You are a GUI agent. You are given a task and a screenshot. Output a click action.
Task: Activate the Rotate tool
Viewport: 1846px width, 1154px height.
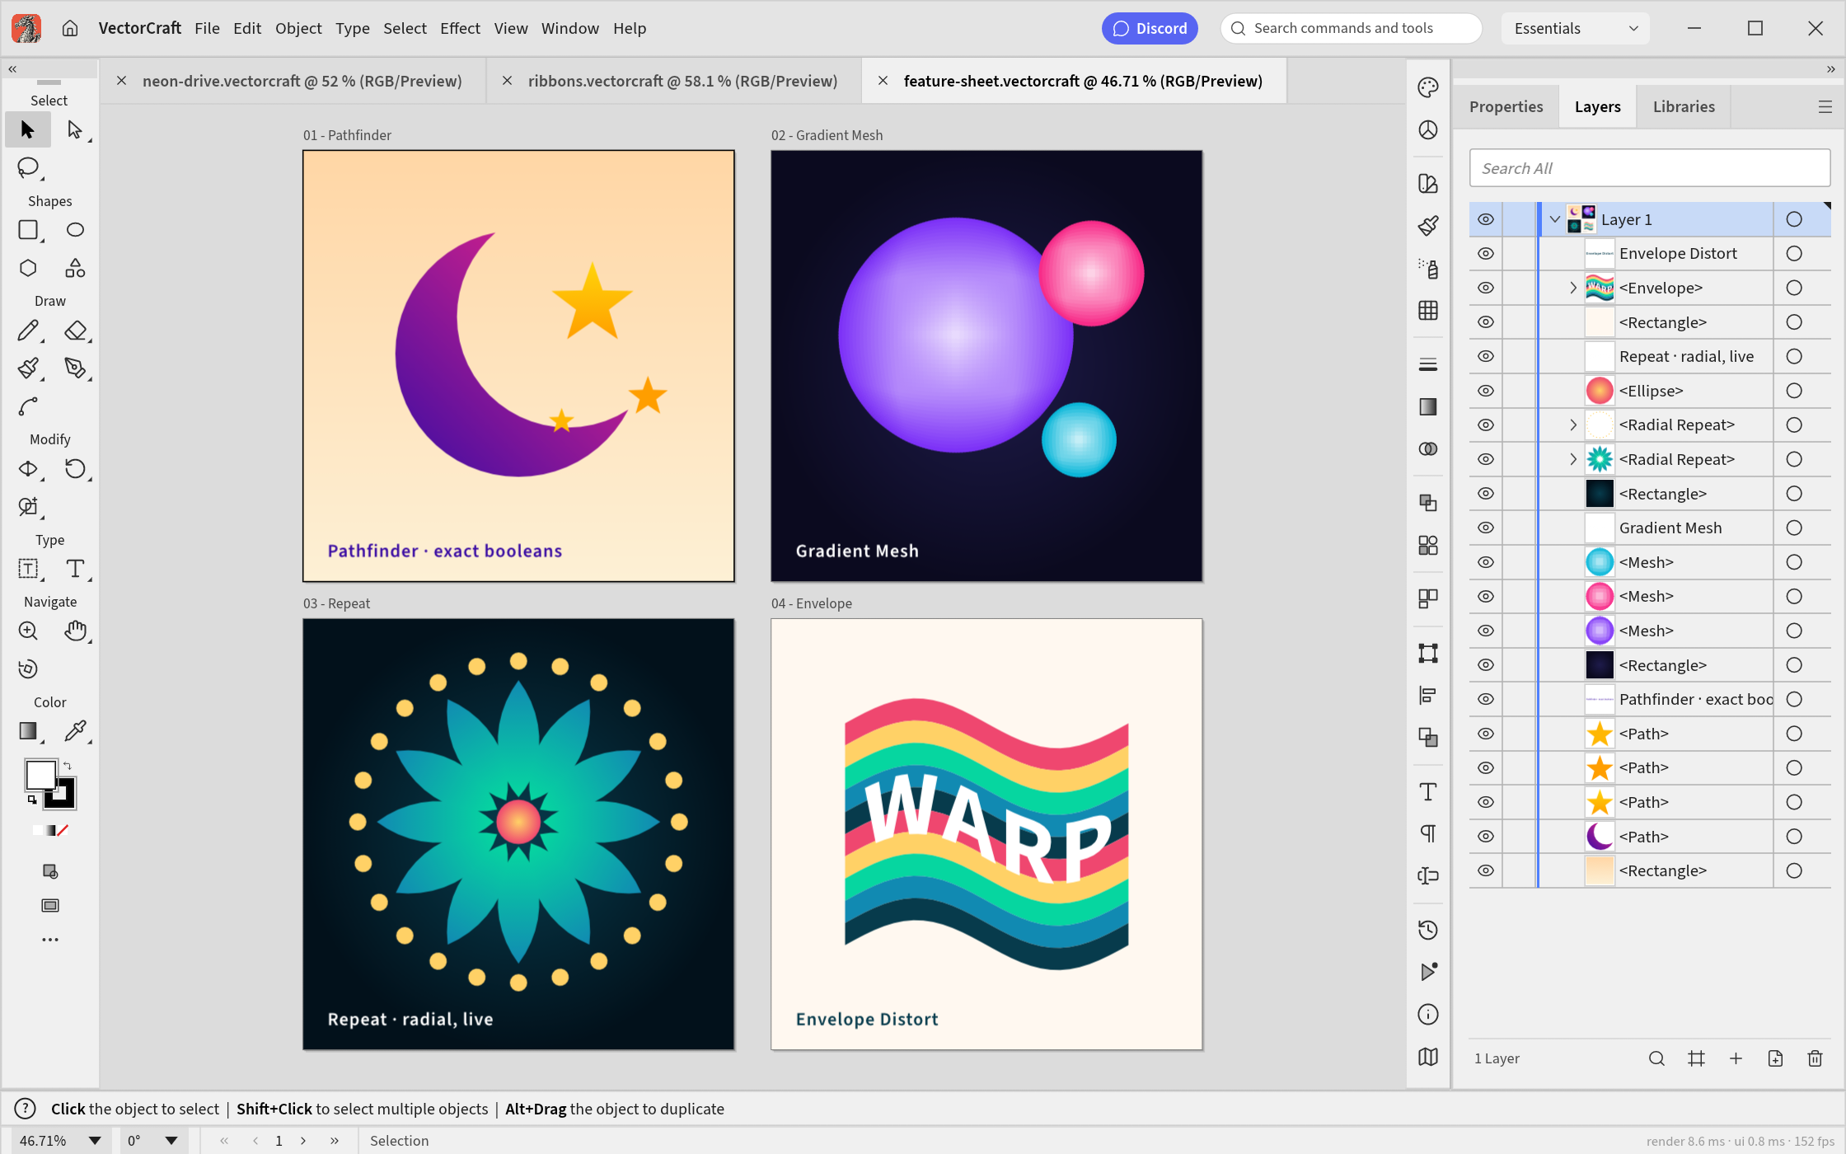click(x=75, y=469)
